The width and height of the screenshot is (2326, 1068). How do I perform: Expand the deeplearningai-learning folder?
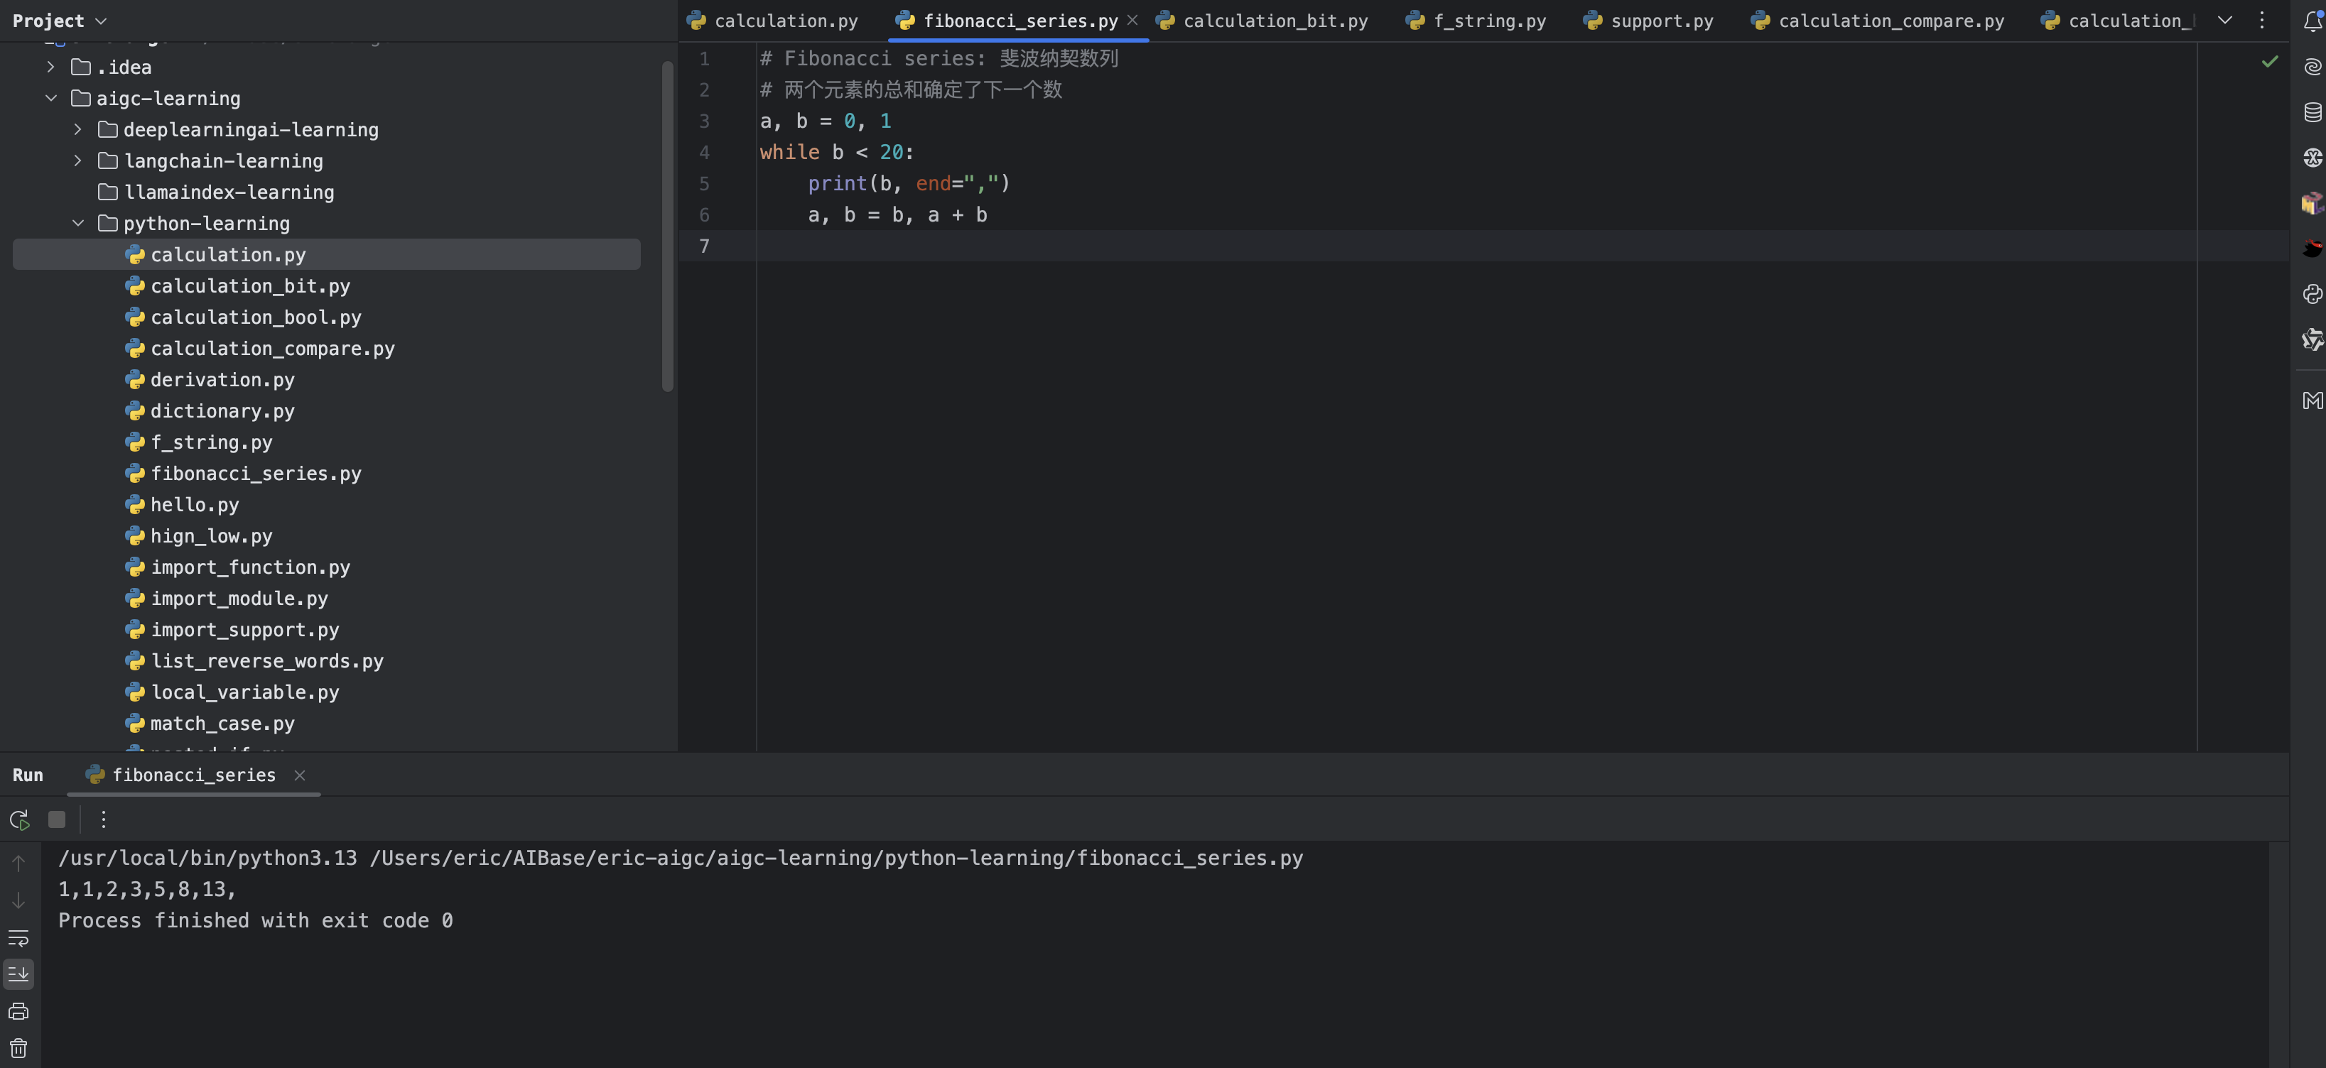77,129
